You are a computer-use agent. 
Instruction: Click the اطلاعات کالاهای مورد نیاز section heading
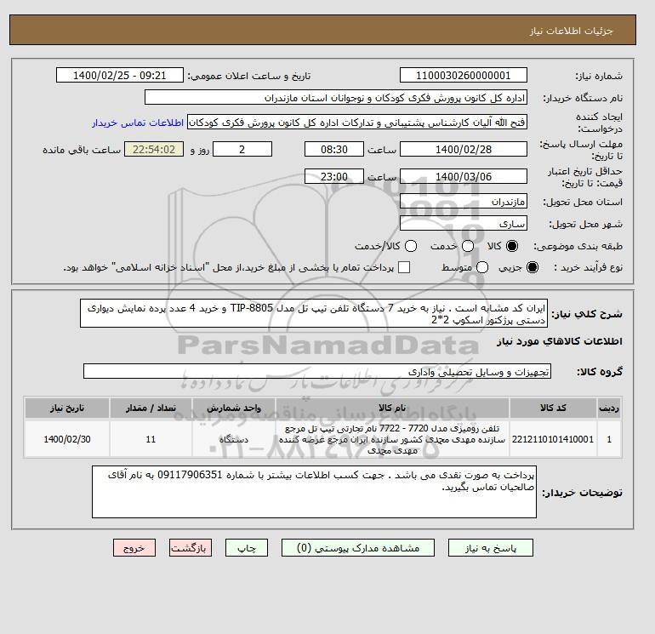pyautogui.click(x=560, y=341)
